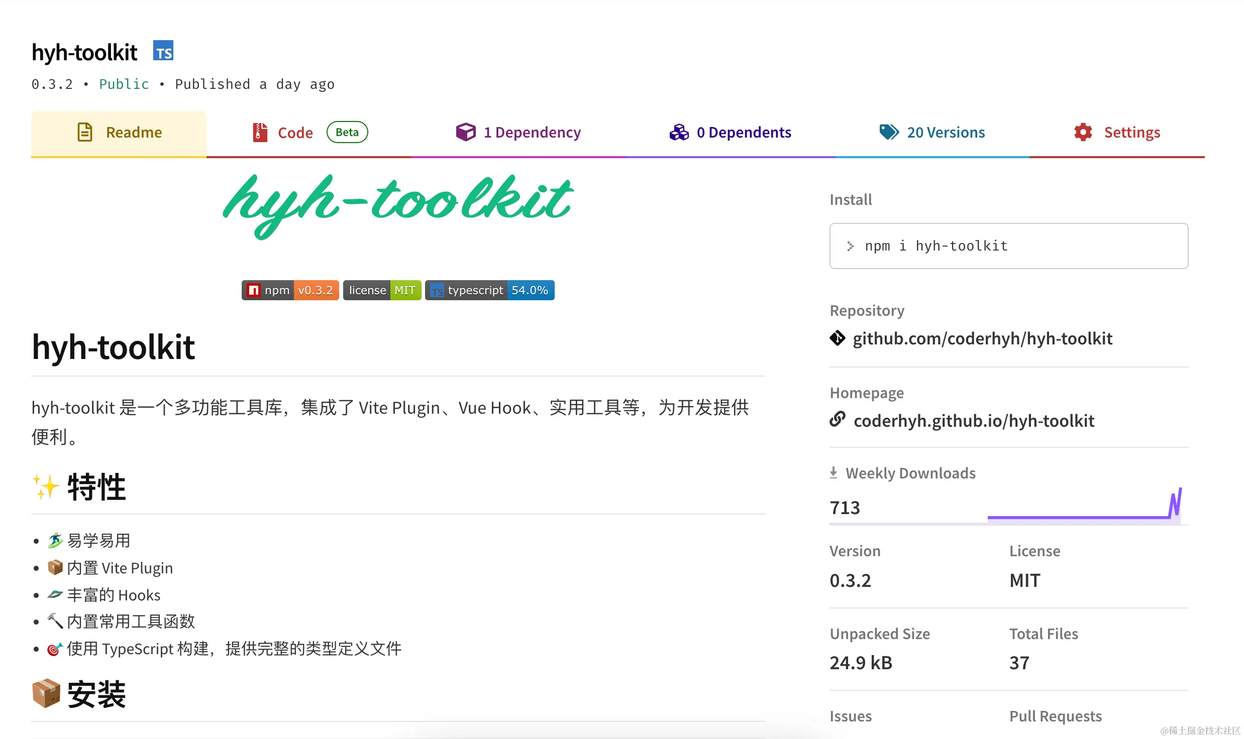
Task: Click the install command prompt chevron icon
Action: (850, 246)
